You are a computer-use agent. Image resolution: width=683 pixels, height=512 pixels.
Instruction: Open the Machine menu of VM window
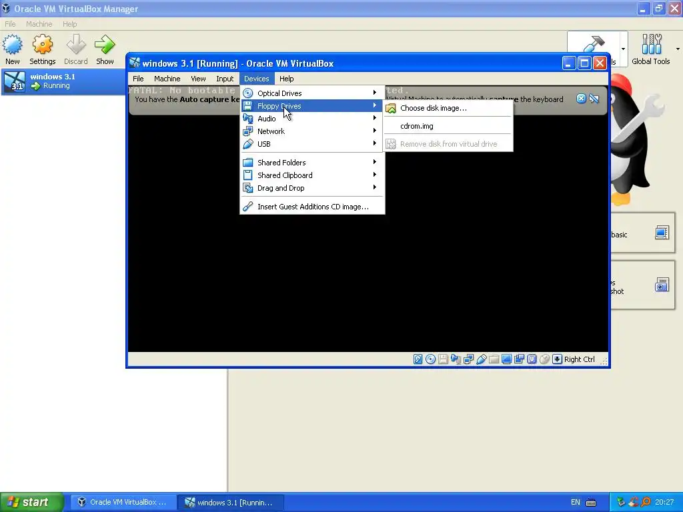[167, 79]
